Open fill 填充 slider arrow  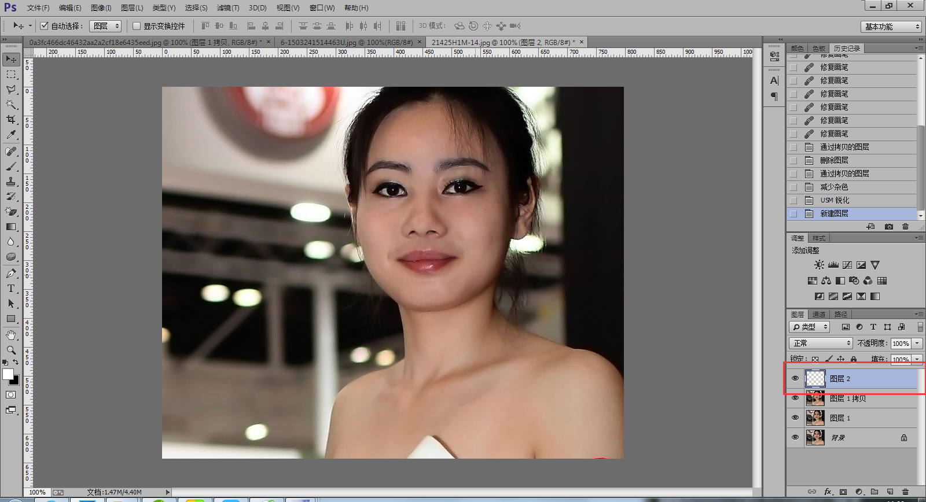[917, 359]
